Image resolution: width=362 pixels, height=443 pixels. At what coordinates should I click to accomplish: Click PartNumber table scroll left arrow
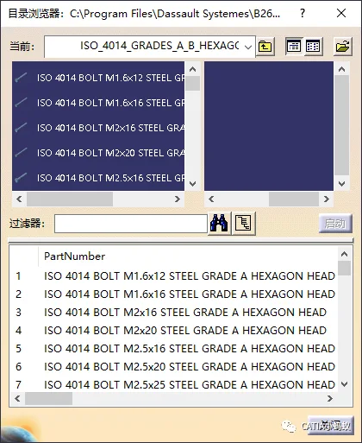17,398
